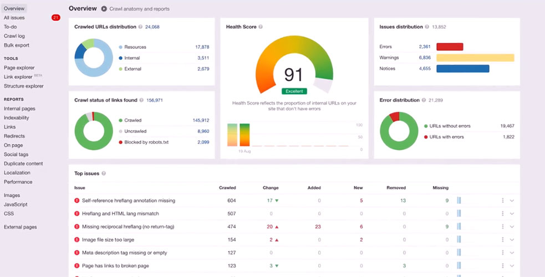Open more options menu for Image file size too large
This screenshot has width=545, height=277.
(503, 239)
